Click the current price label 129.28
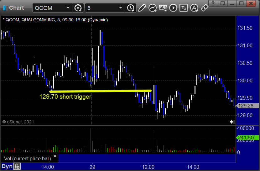Screen dimensions: 260x171 coord(247,106)
